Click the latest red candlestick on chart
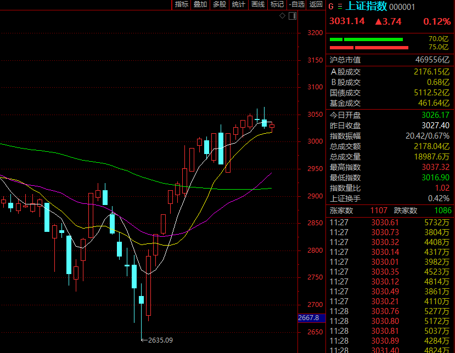The image size is (455, 353). pos(272,126)
